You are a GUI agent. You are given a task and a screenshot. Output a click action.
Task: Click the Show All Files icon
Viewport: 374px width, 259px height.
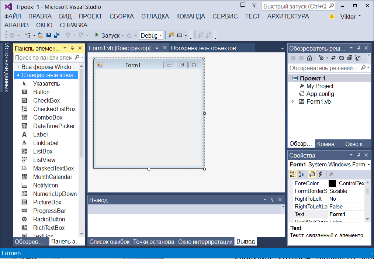[357, 58]
